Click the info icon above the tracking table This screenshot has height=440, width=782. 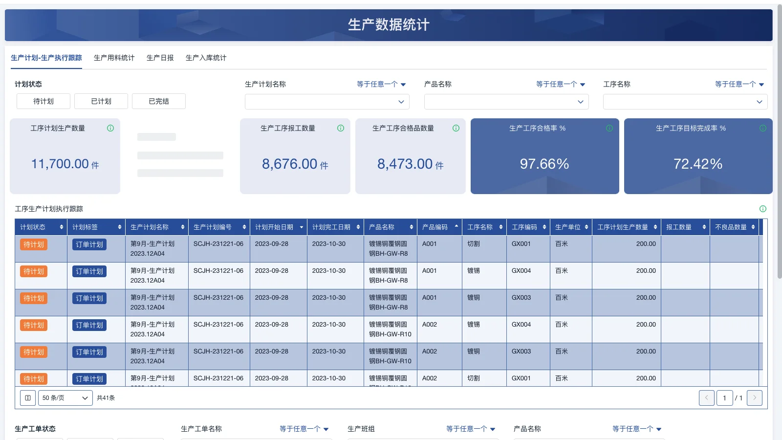click(x=762, y=209)
